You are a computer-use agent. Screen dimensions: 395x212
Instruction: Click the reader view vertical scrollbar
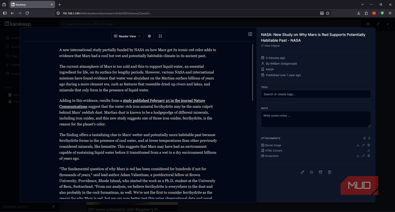click(253, 72)
